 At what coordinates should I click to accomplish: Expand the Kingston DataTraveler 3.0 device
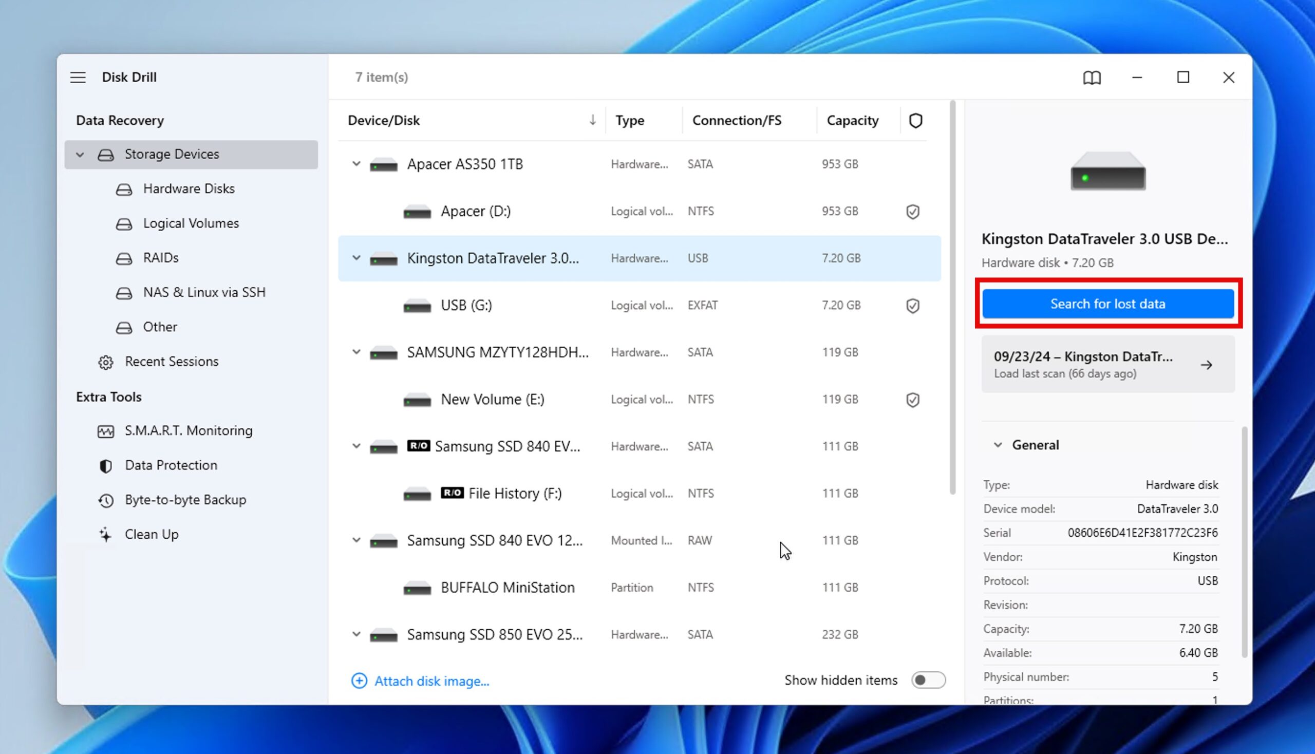click(355, 258)
